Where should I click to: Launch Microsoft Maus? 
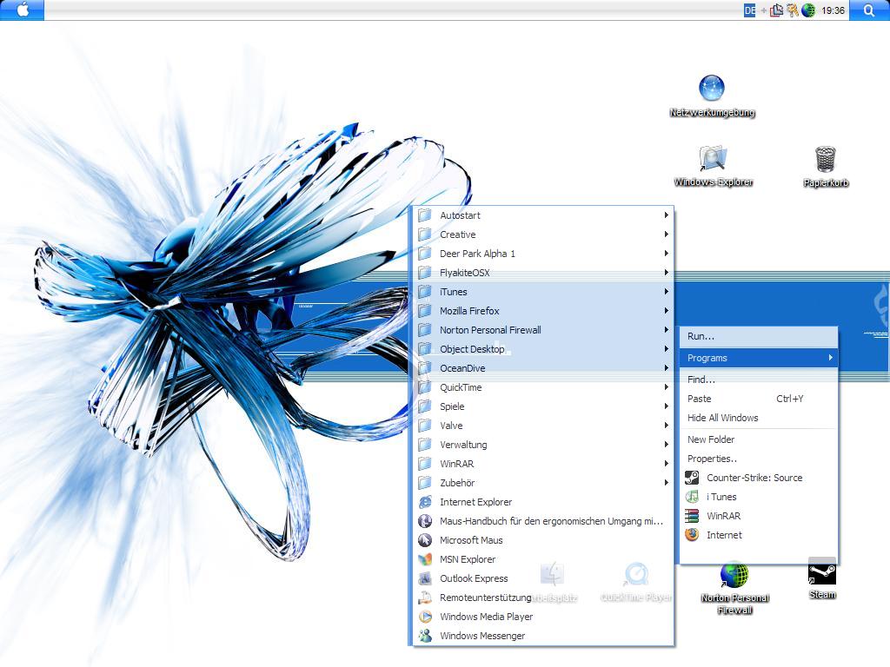pyautogui.click(x=543, y=540)
